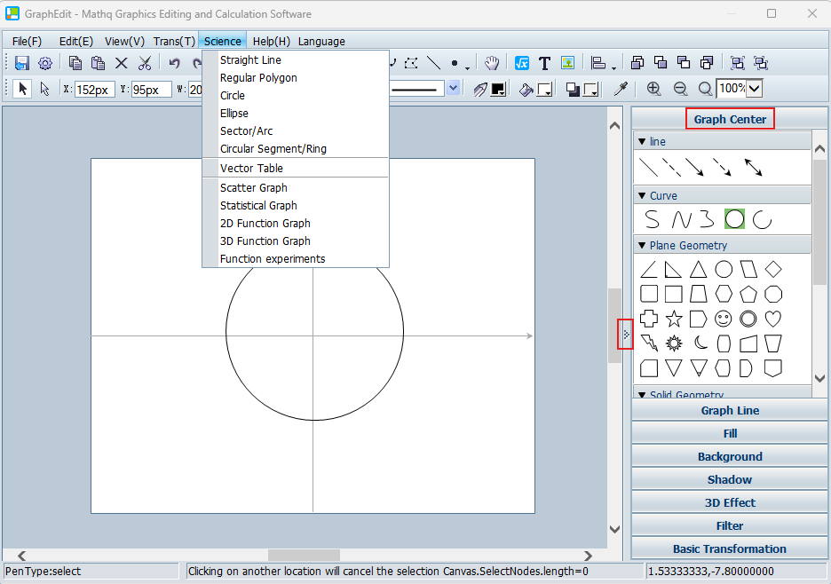
Task: Click the Paste clipboard icon
Action: pos(98,63)
